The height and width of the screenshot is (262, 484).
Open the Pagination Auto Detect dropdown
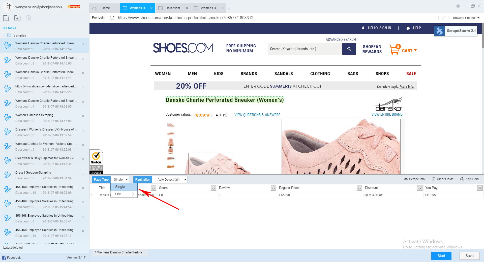(170, 180)
